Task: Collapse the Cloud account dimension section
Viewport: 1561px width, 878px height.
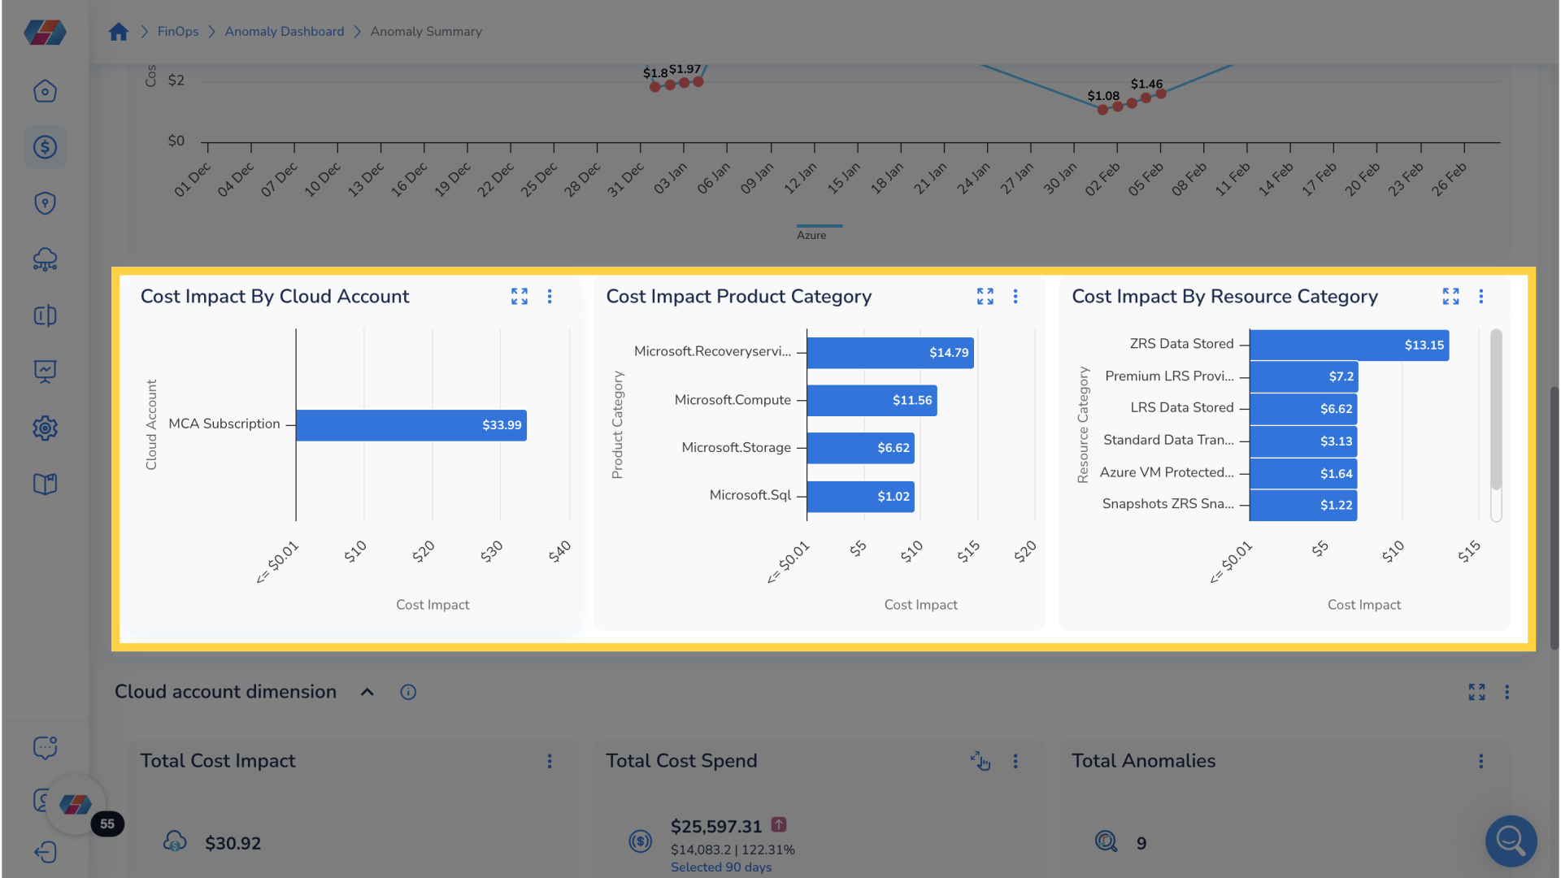Action: 367,692
